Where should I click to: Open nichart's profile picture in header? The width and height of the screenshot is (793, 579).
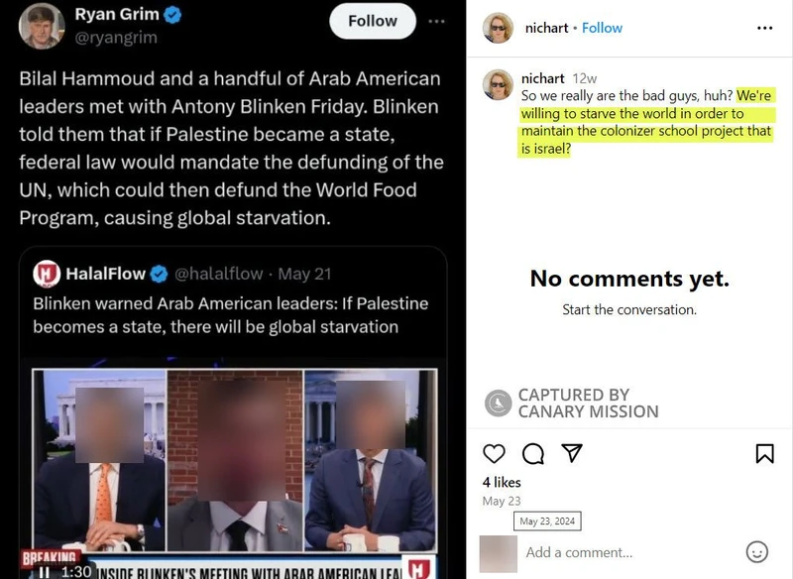[x=498, y=28]
